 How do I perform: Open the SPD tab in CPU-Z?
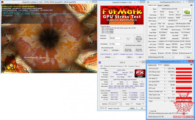pos(126,66)
